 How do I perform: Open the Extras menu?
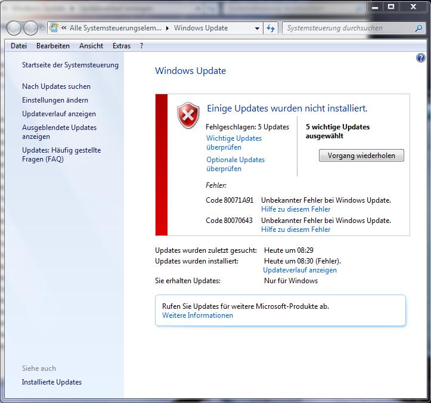122,46
